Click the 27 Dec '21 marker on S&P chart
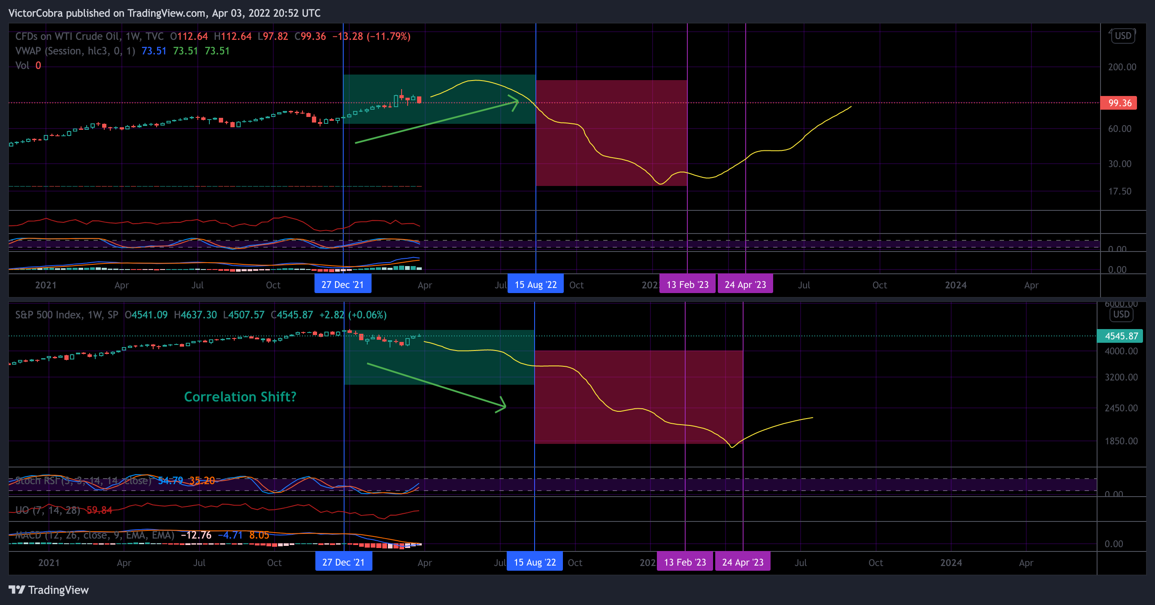Image resolution: width=1155 pixels, height=605 pixels. [343, 562]
